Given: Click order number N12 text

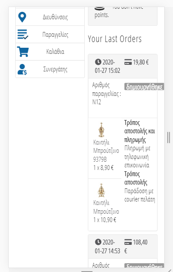Looking at the screenshot, I should (97, 102).
